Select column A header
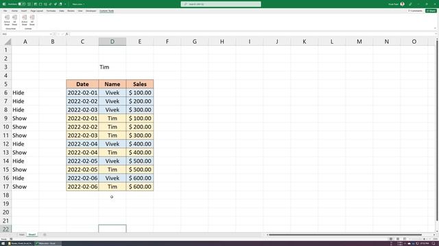439x246 pixels. (x=25, y=42)
